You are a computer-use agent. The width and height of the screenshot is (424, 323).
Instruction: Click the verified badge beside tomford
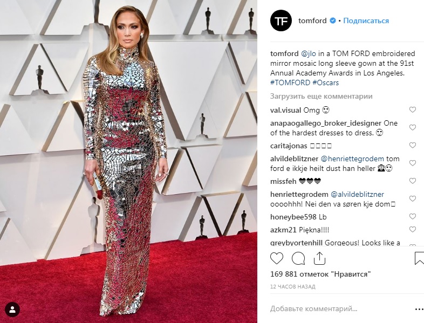coord(333,20)
